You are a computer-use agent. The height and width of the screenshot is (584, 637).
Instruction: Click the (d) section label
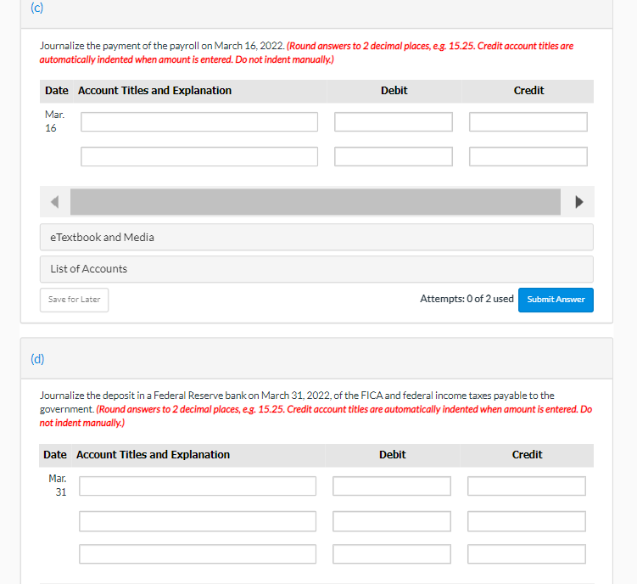click(x=37, y=359)
